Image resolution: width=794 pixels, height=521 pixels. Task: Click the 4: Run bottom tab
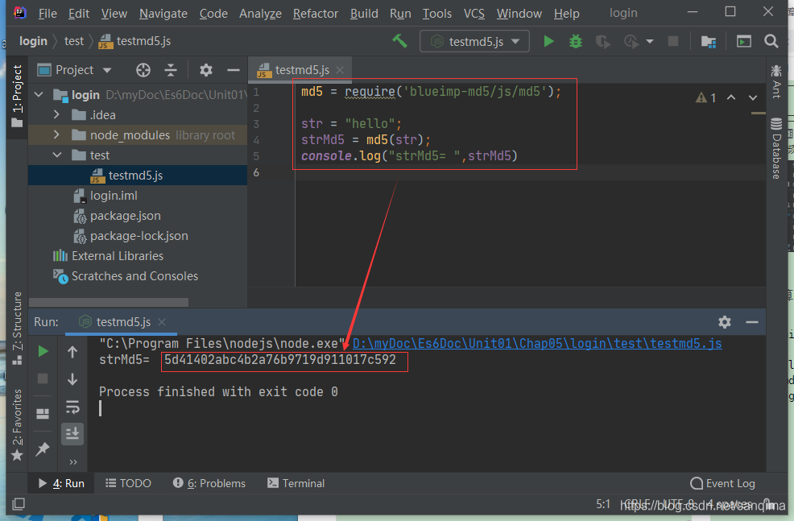point(61,483)
